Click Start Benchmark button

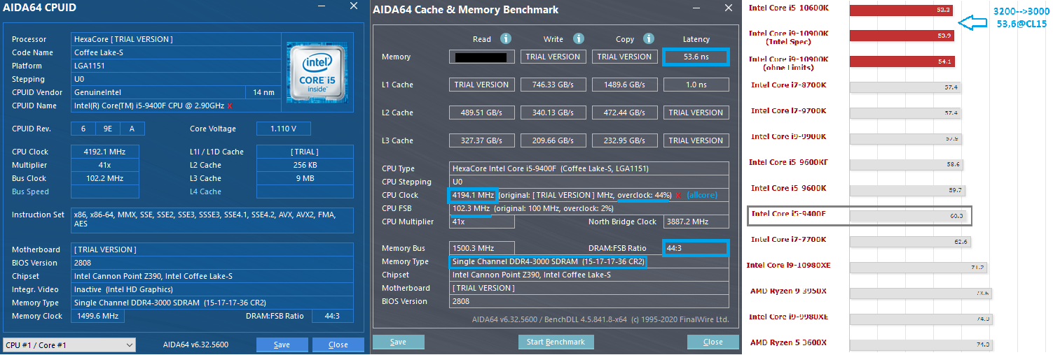point(556,342)
